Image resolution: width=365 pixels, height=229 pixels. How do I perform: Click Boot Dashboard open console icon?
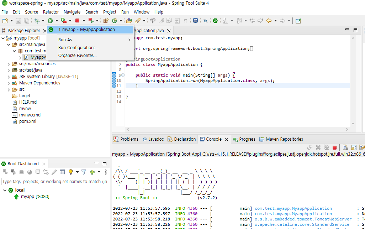point(38,172)
